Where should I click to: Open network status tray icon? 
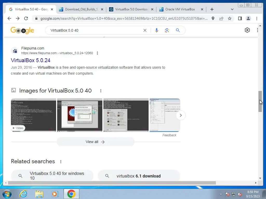234,194
